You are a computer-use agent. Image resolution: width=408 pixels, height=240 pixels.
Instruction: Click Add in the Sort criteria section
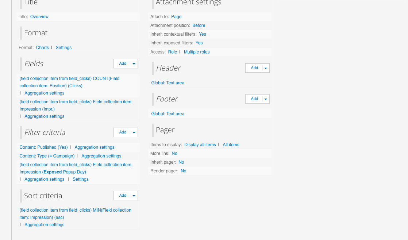(x=123, y=195)
